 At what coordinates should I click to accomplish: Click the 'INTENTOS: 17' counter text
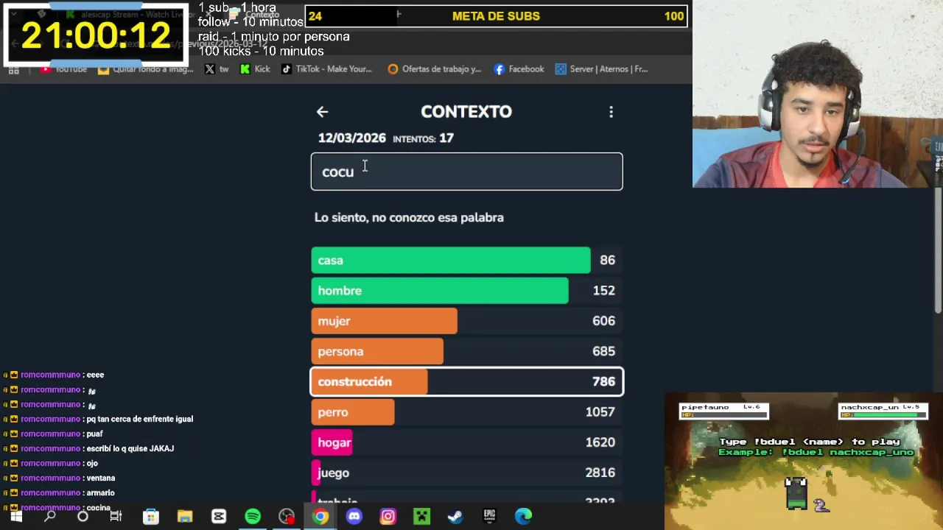pyautogui.click(x=423, y=138)
